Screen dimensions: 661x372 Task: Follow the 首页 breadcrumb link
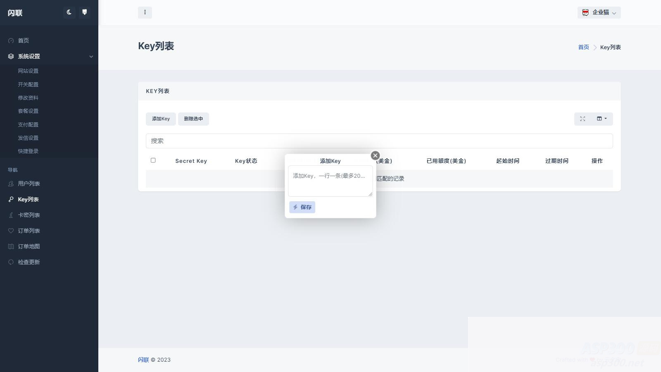click(x=583, y=47)
